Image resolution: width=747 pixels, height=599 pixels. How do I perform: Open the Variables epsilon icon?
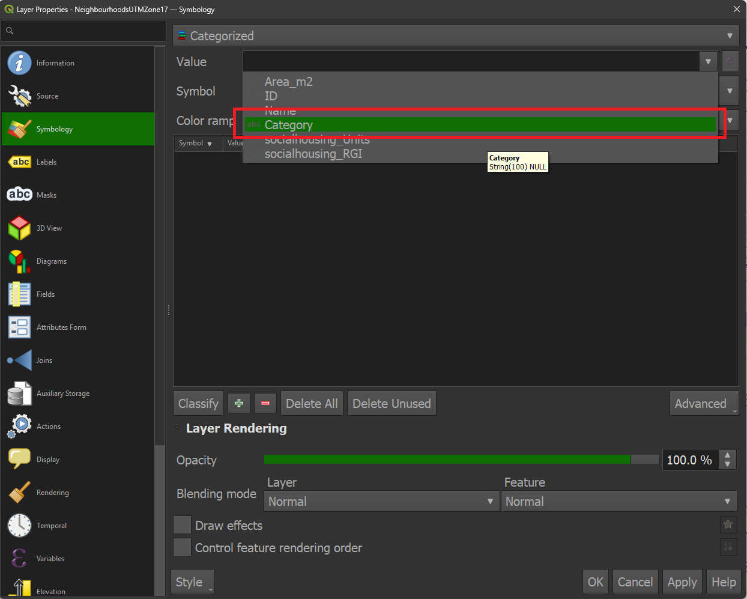click(x=19, y=558)
